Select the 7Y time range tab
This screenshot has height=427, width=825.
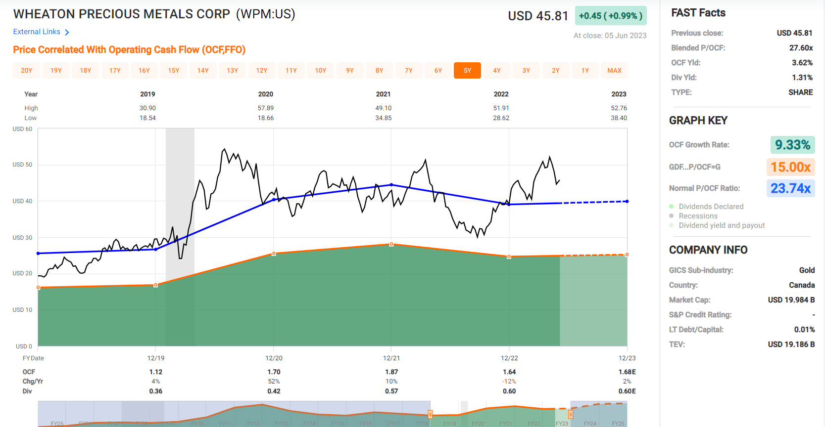(409, 71)
